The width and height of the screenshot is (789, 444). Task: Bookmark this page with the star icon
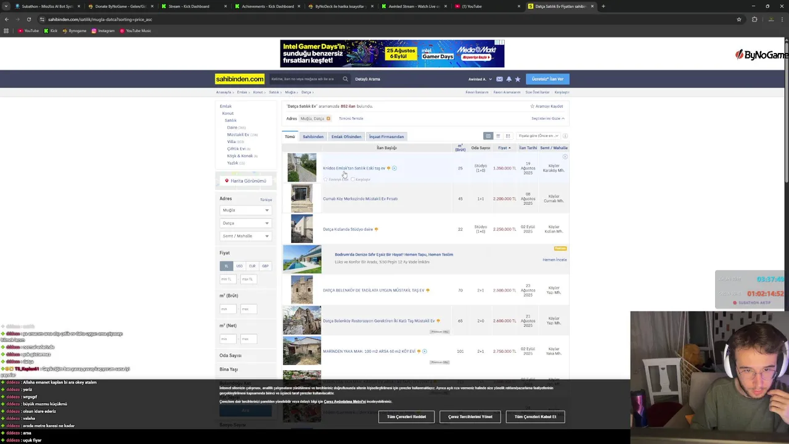pyautogui.click(x=738, y=19)
